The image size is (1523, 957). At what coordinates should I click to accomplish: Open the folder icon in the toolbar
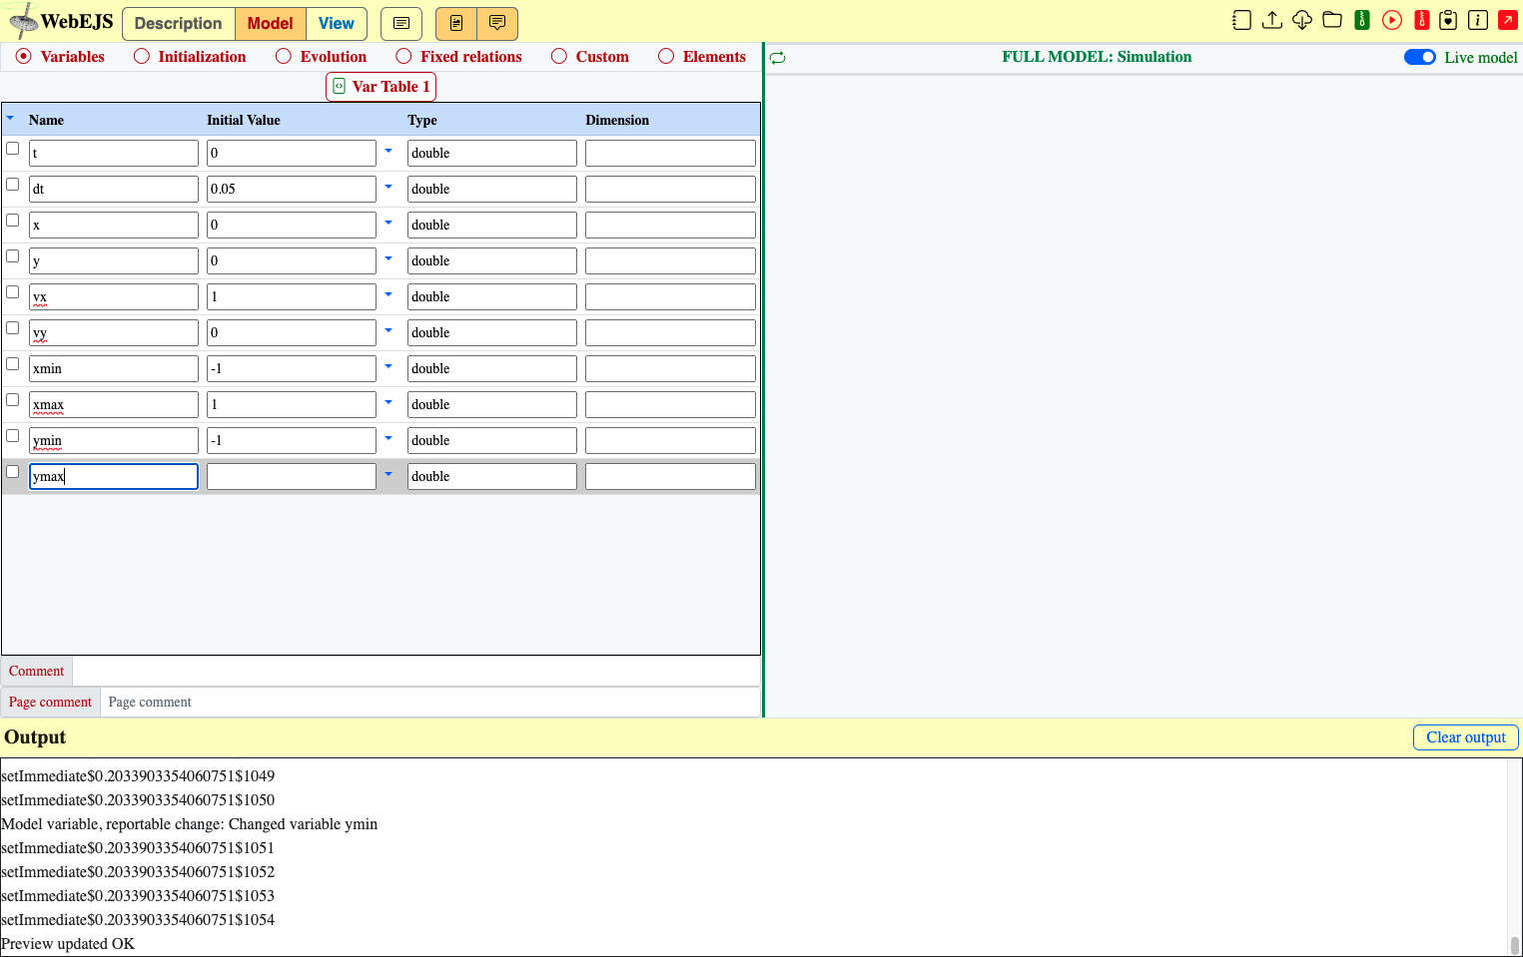point(1332,20)
